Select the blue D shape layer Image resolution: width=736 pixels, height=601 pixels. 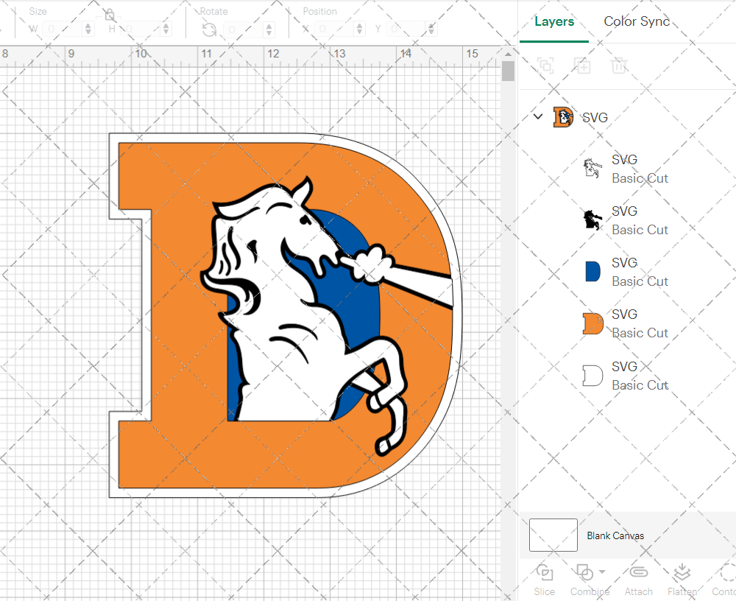tap(627, 272)
